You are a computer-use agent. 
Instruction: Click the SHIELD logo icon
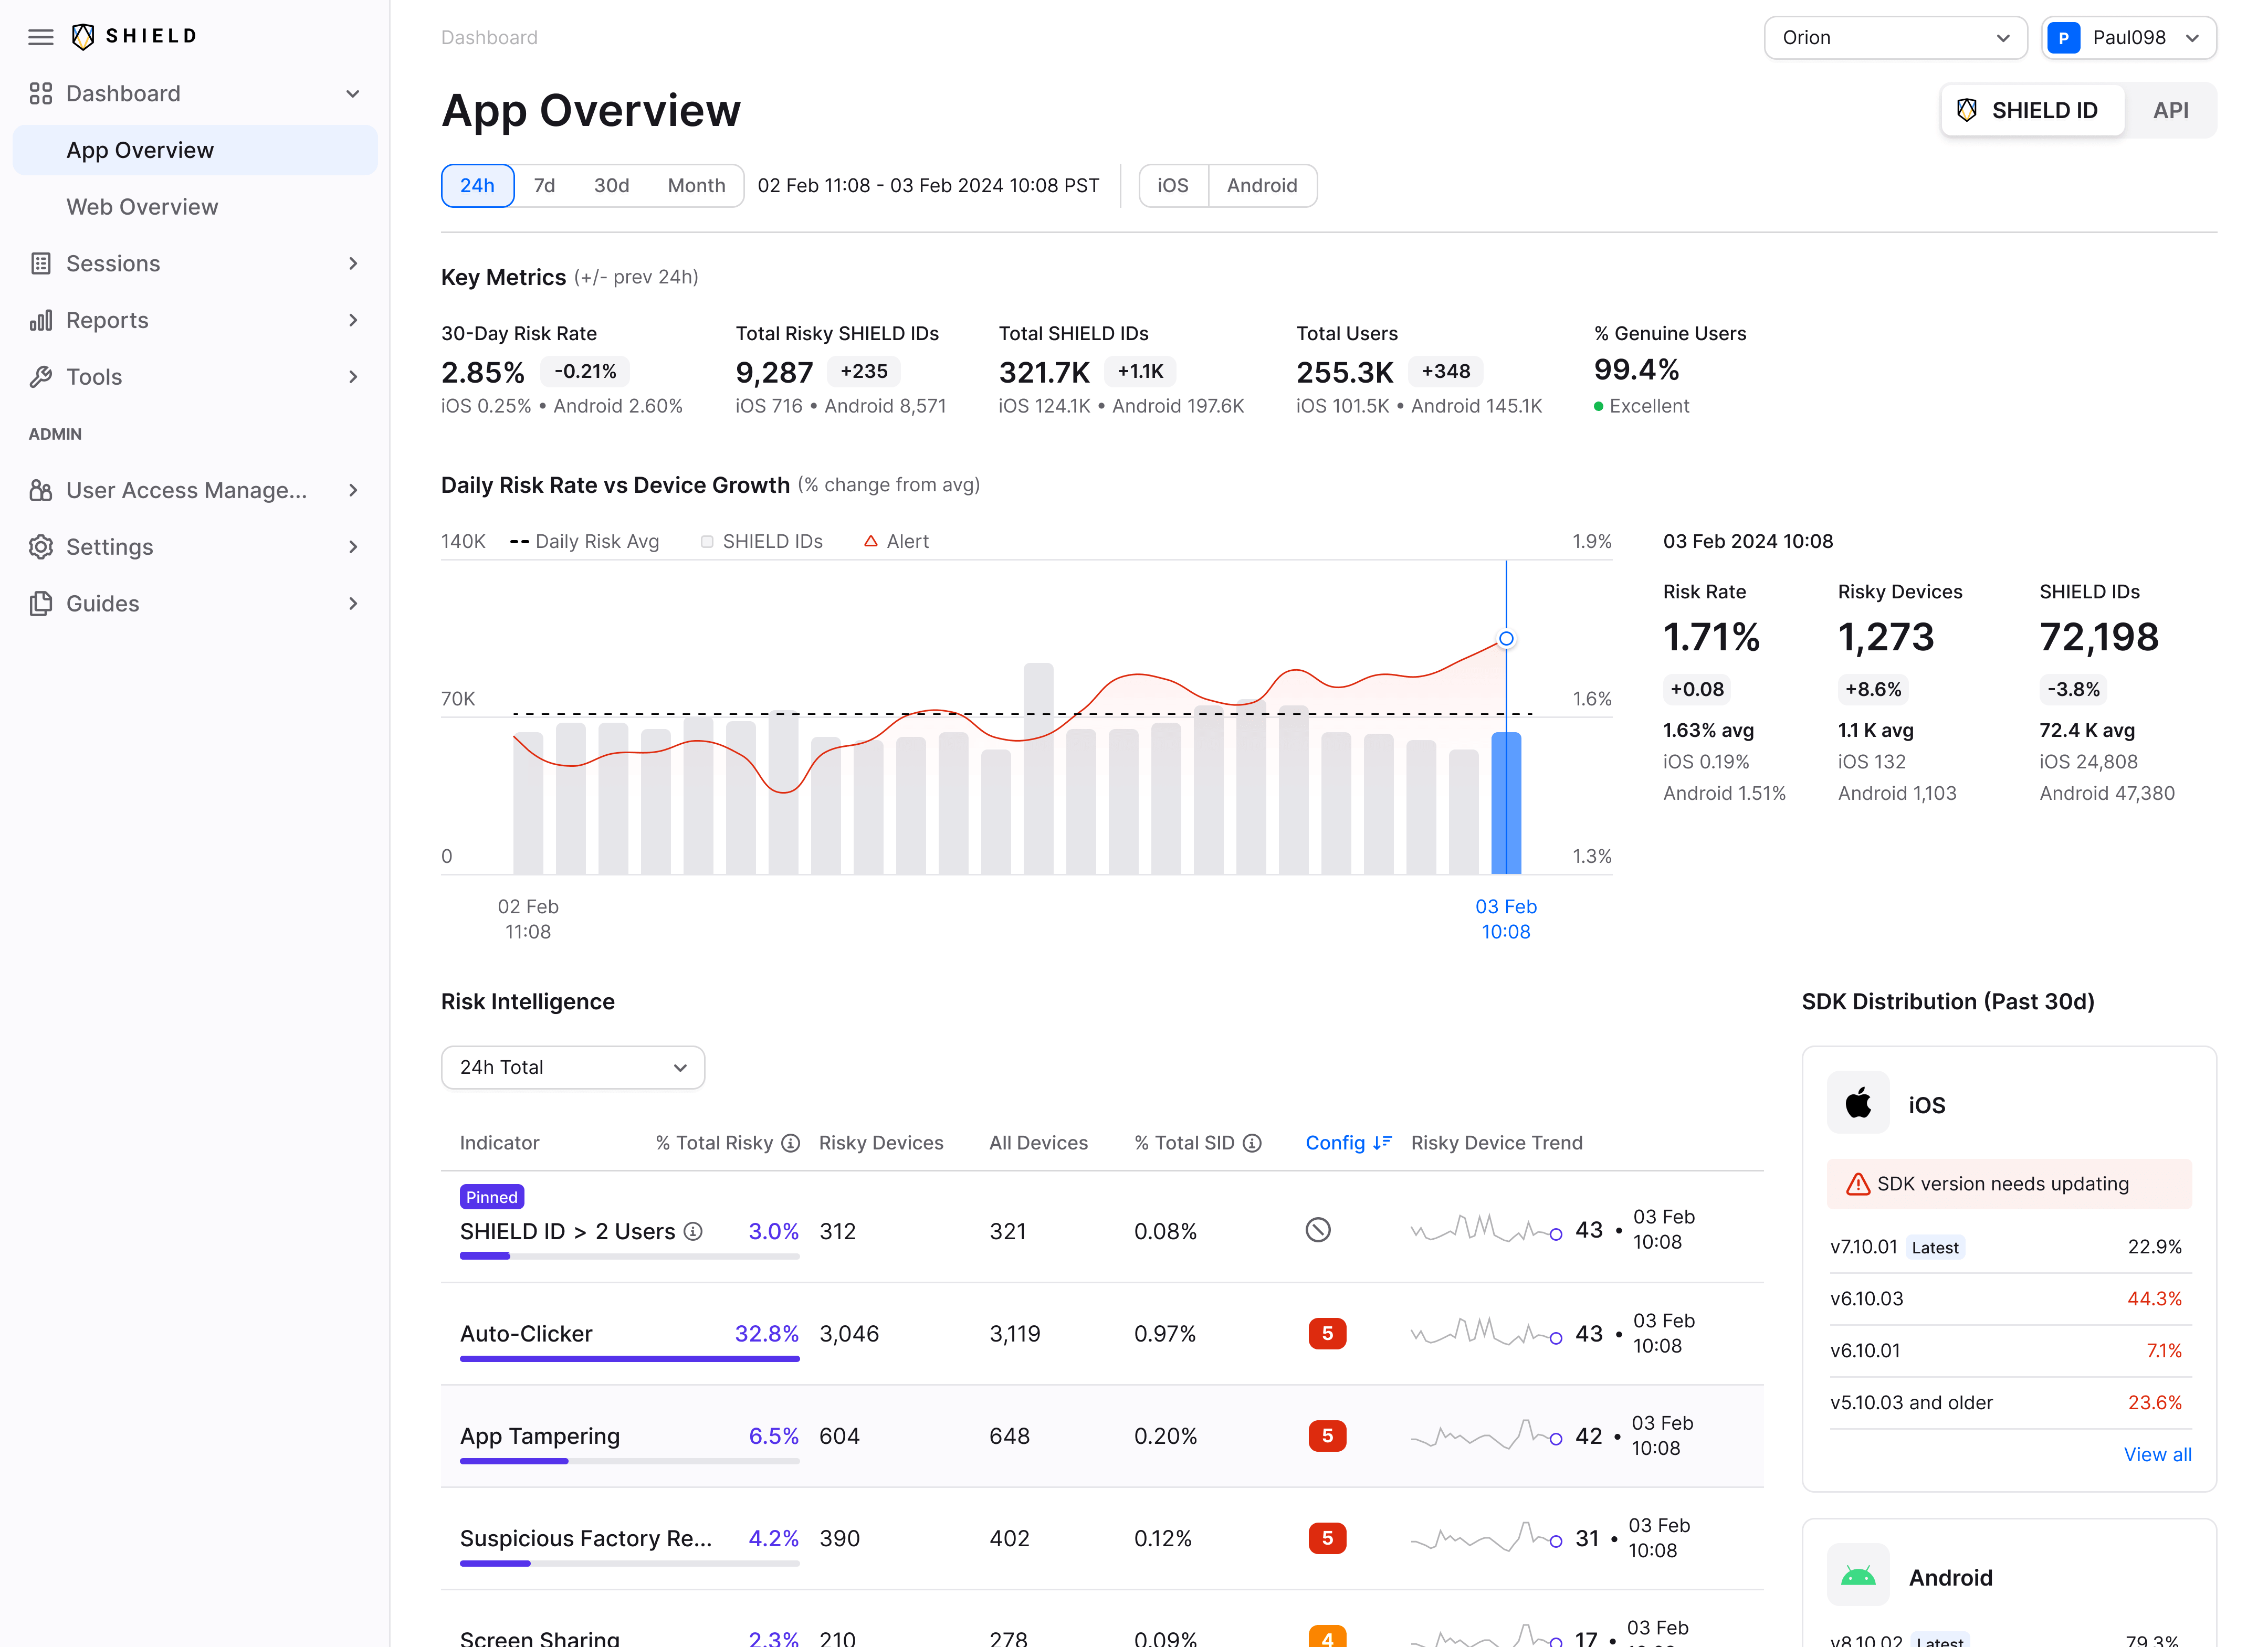83,37
